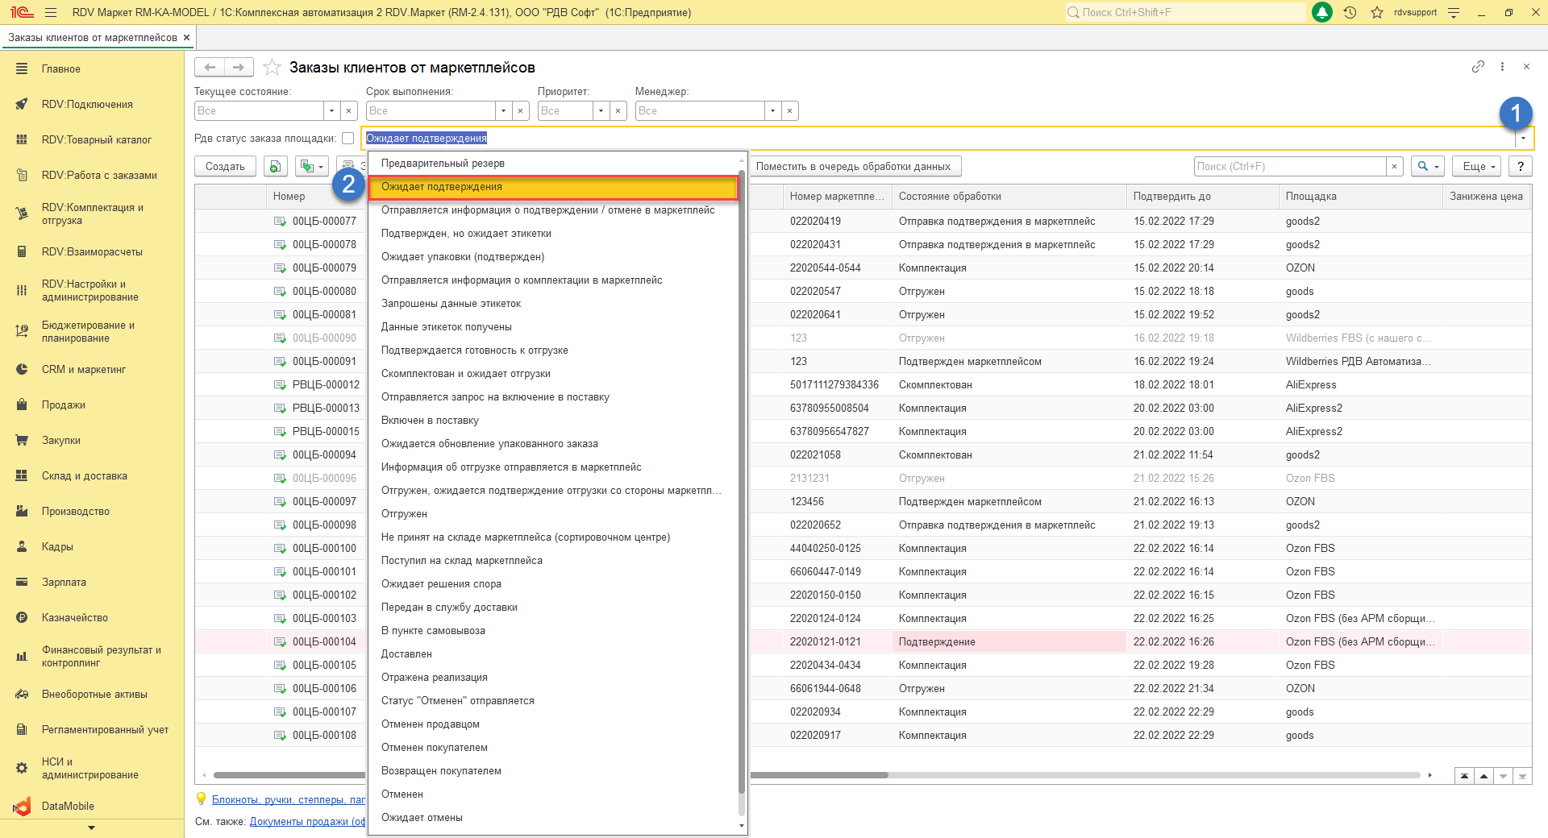Click the back navigation arrow
The height and width of the screenshot is (838, 1548).
point(210,68)
